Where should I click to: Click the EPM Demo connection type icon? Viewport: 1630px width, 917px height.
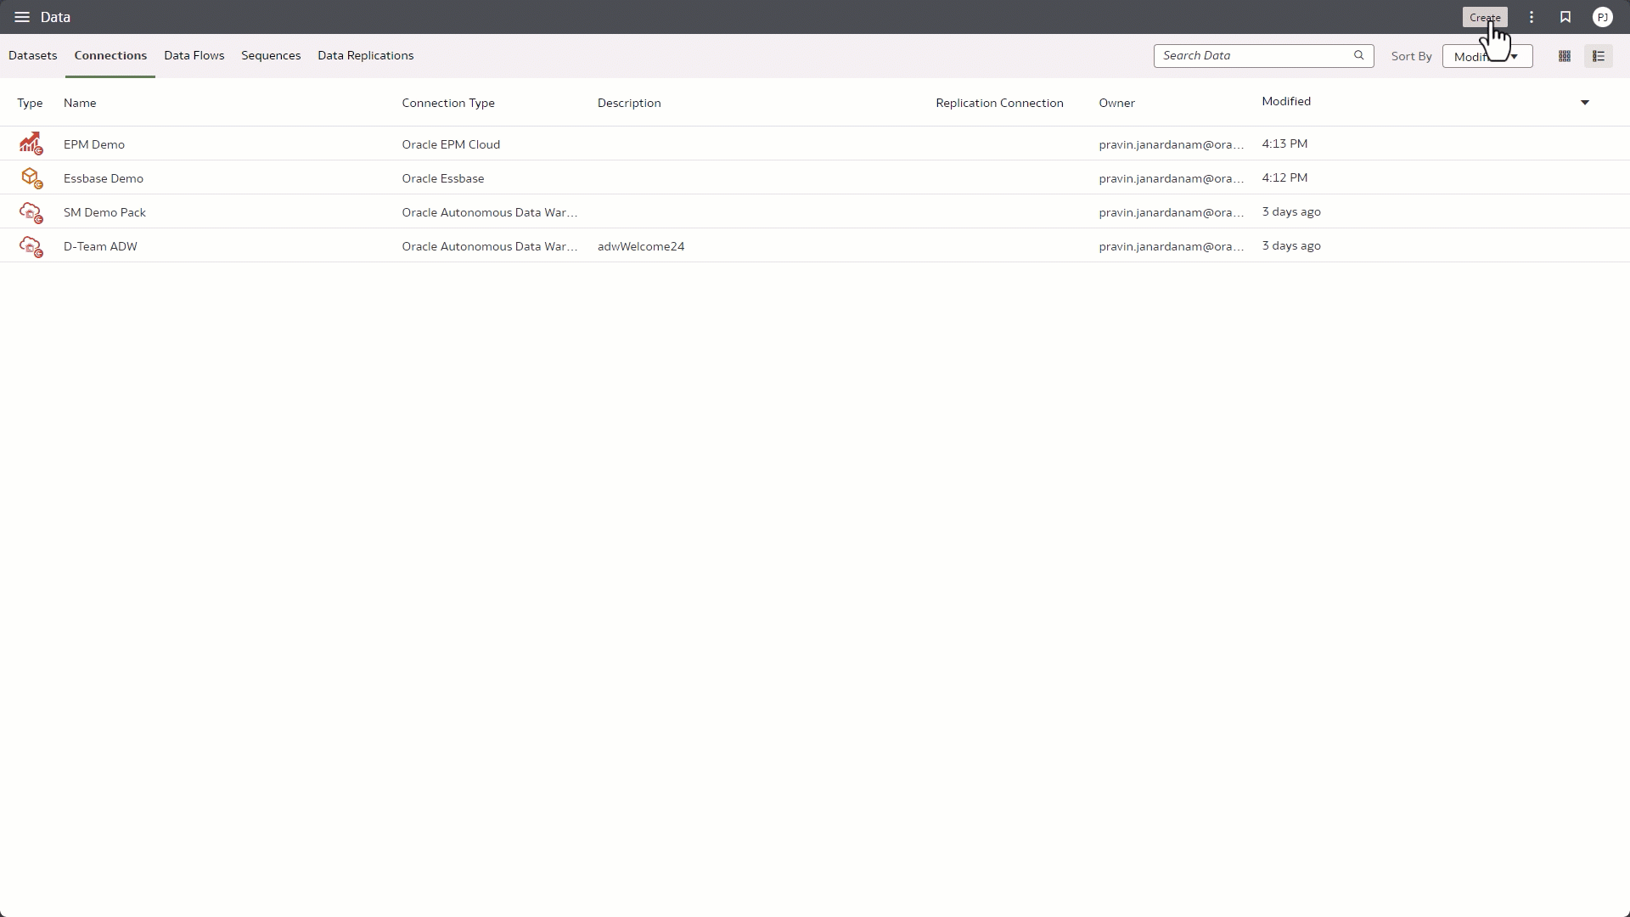31,143
